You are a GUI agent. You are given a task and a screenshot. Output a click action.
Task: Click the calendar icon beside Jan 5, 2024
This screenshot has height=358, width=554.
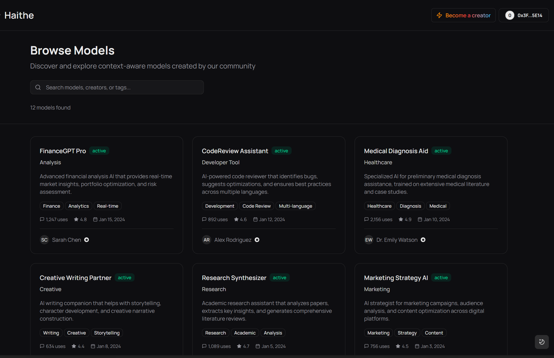click(x=258, y=346)
